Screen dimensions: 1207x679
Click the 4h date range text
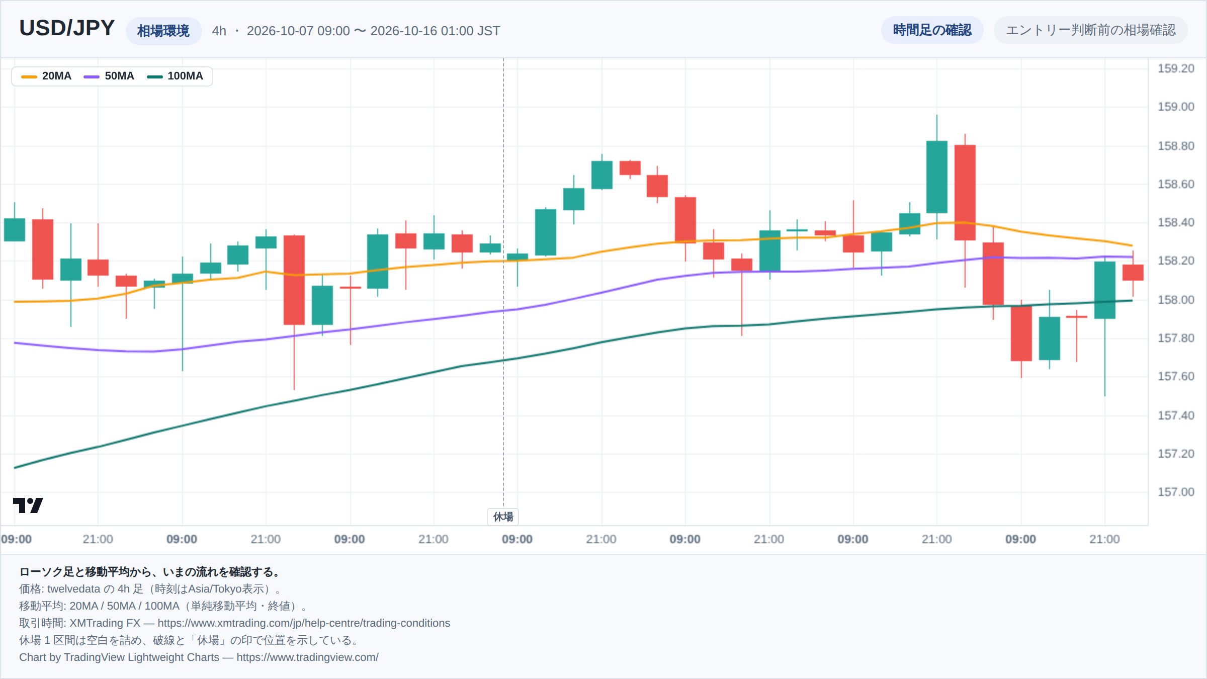coord(356,31)
